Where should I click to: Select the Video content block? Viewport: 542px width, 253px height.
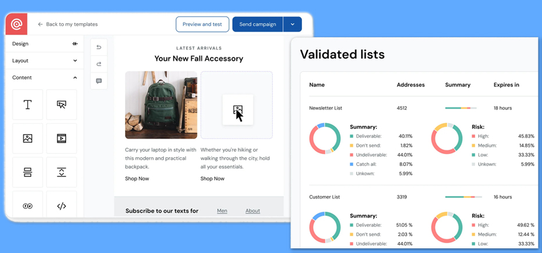(61, 138)
